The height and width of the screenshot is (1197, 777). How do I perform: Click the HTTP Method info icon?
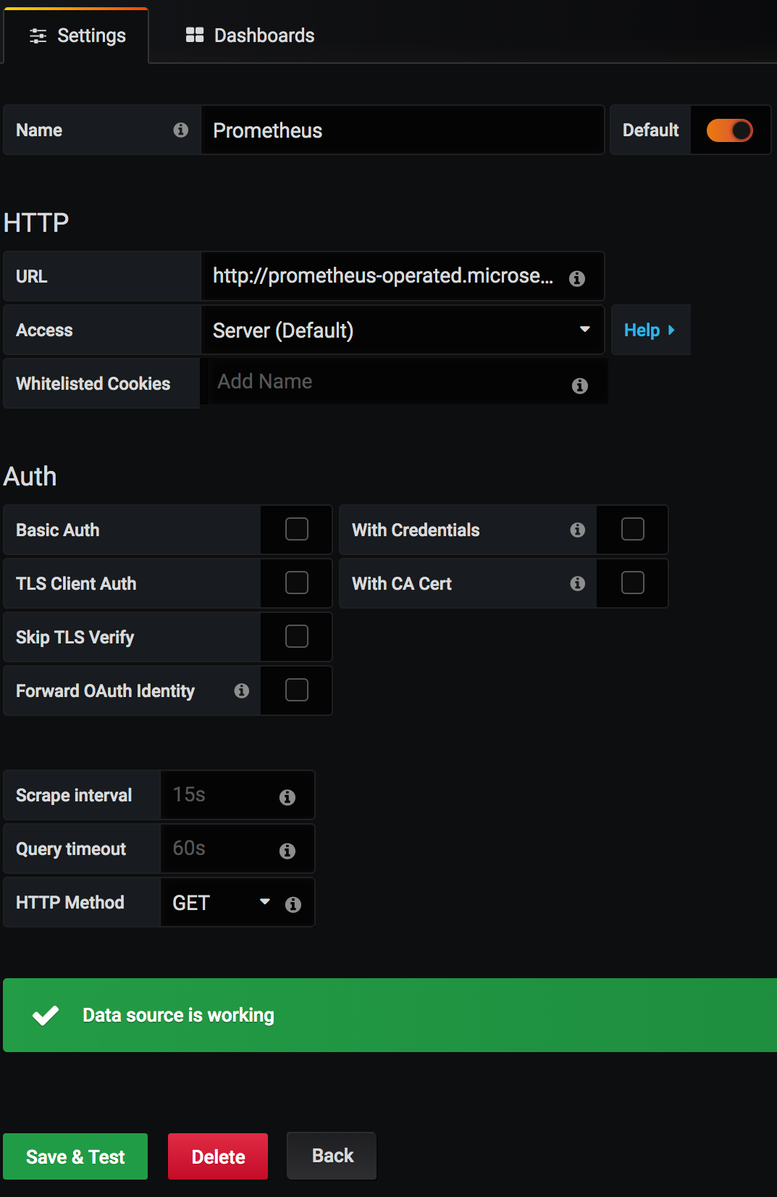point(293,904)
